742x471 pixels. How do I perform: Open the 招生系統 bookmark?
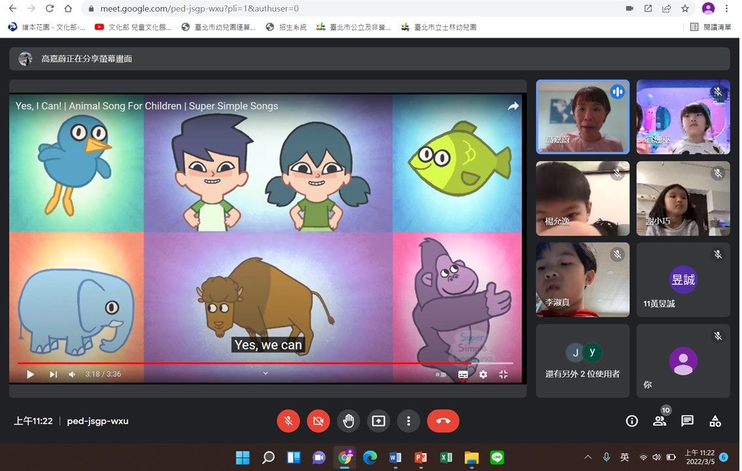287,27
